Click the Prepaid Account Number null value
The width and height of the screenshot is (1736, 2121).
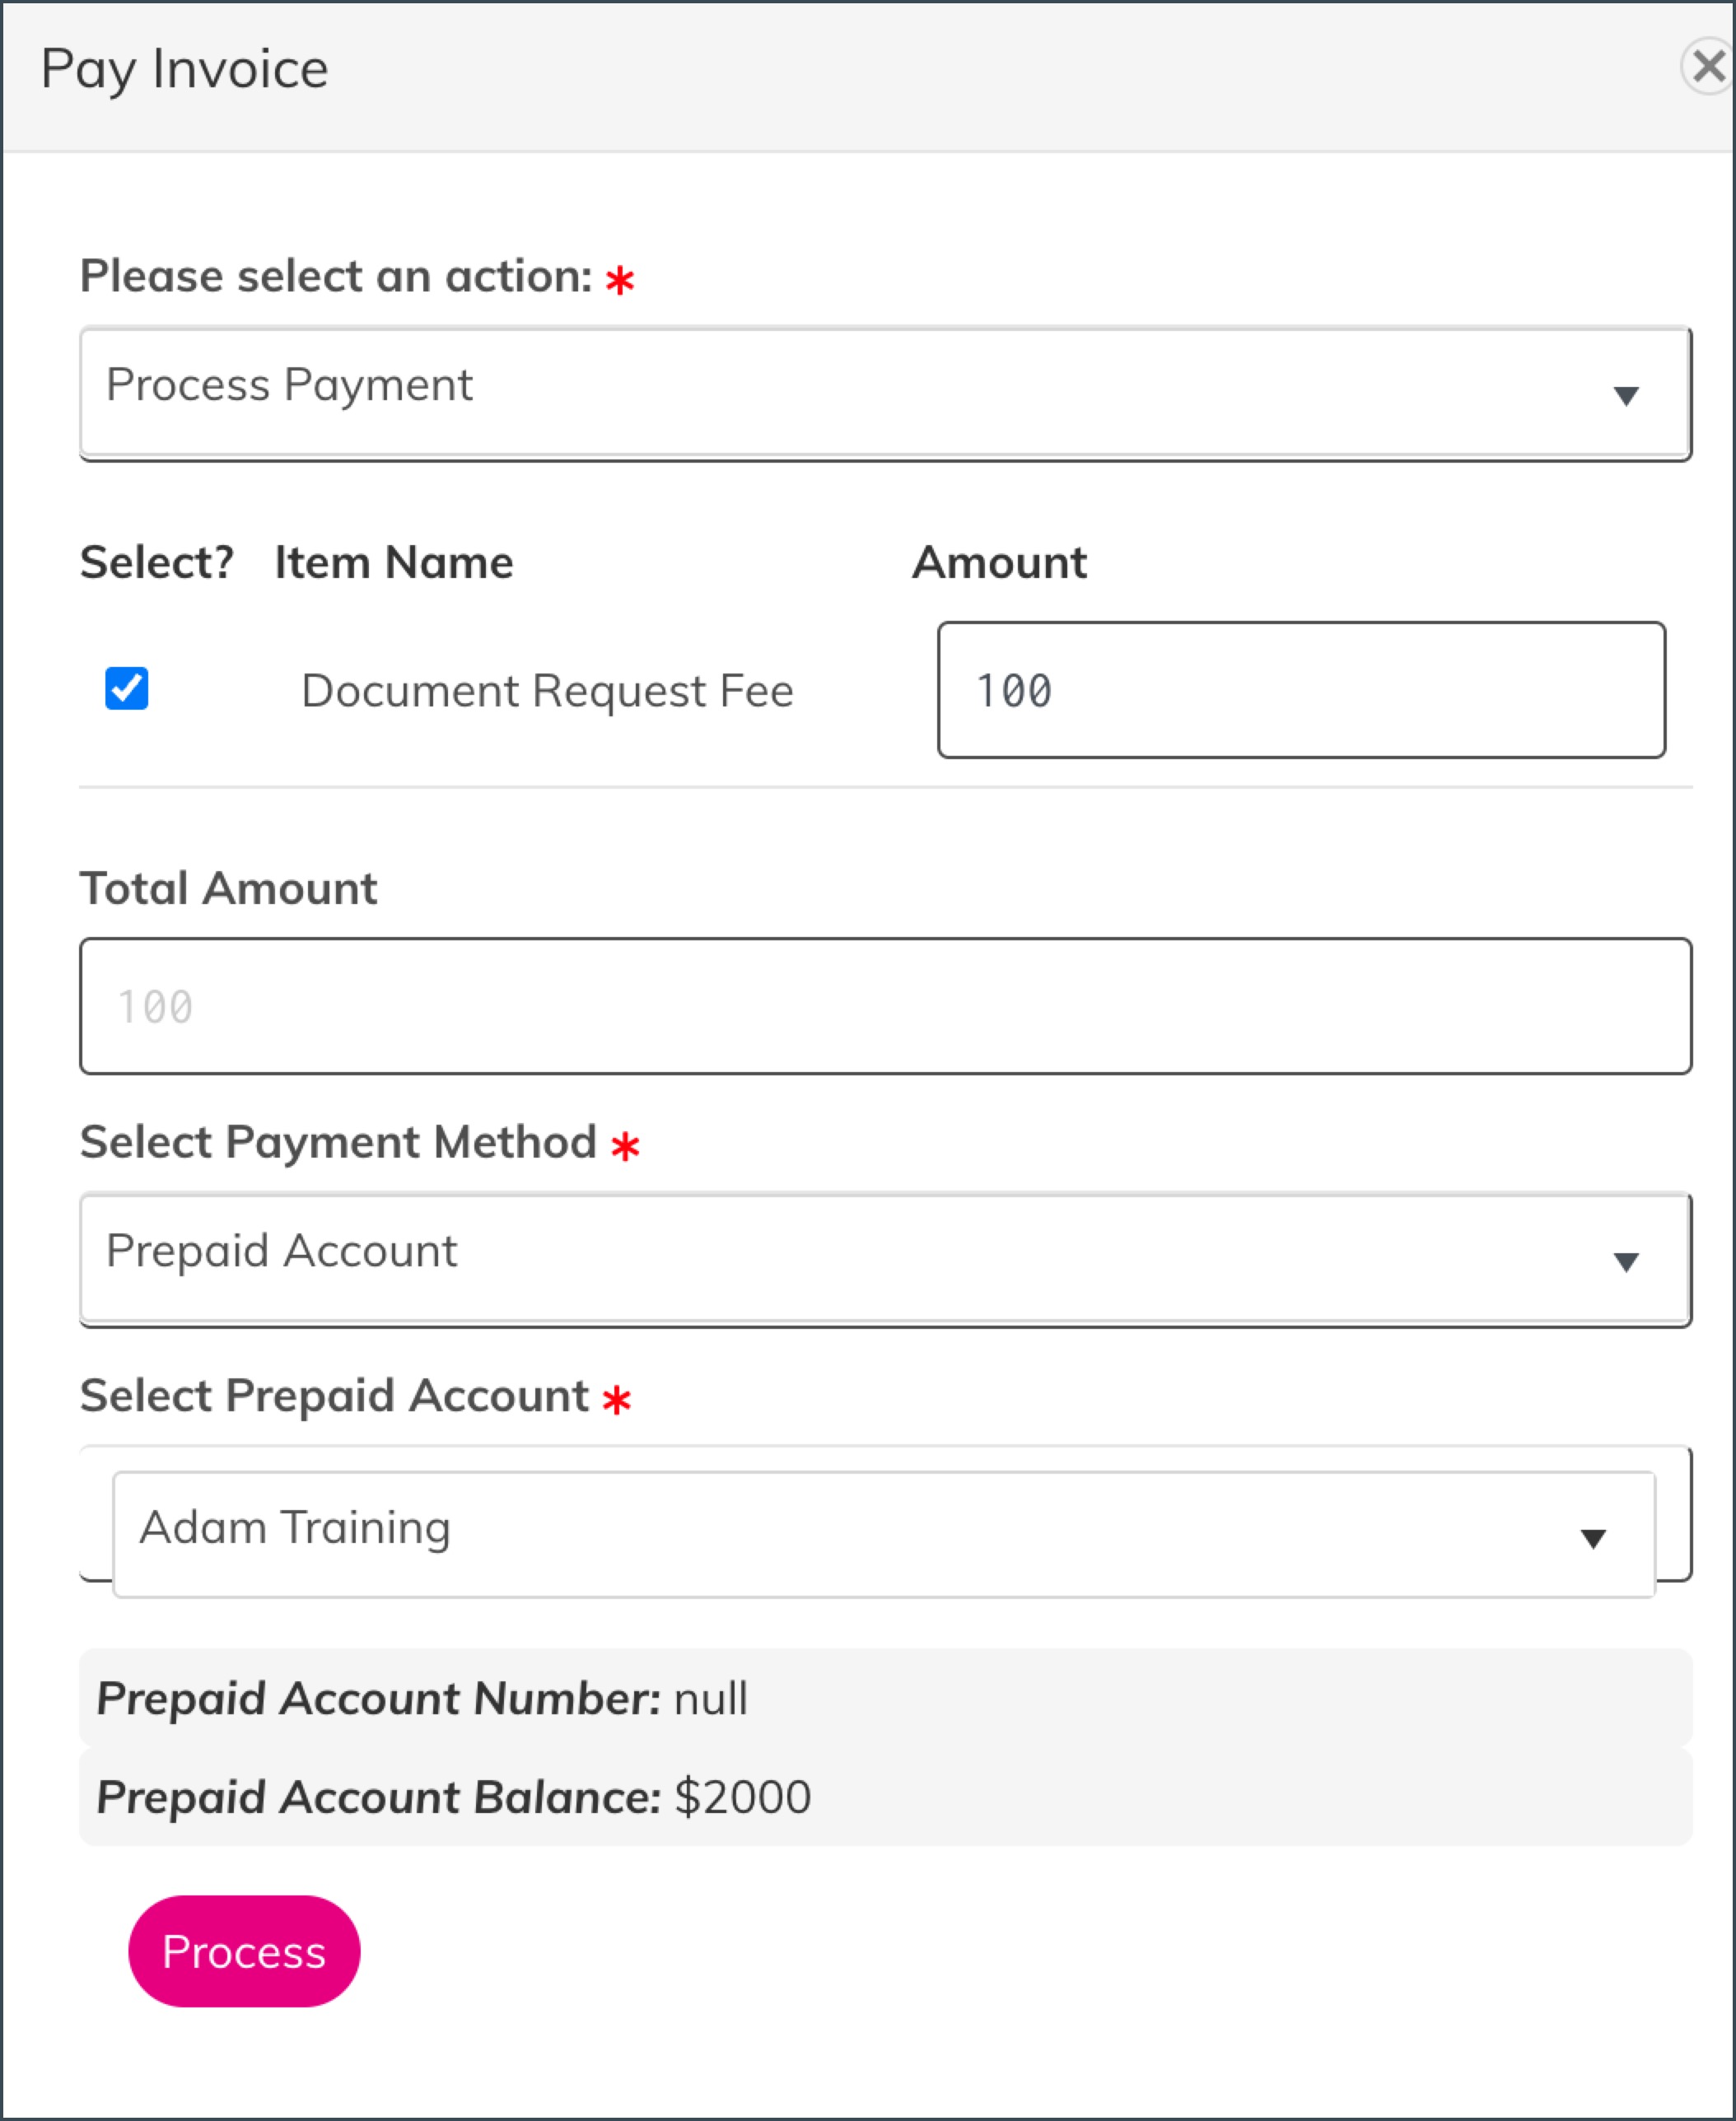click(x=711, y=1698)
